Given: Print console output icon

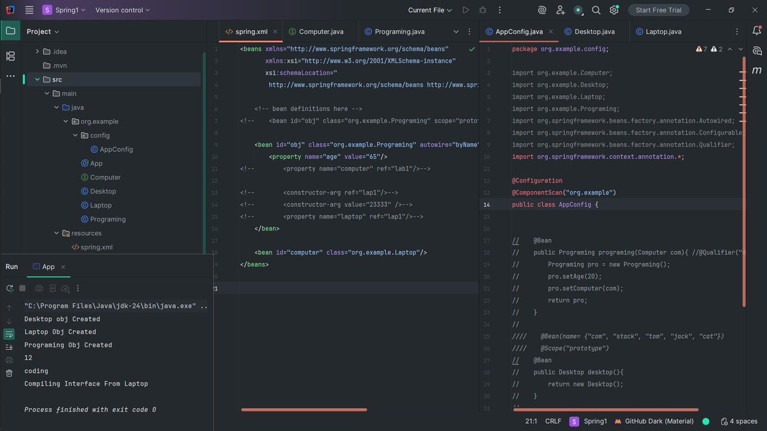Looking at the screenshot, I should click(9, 360).
